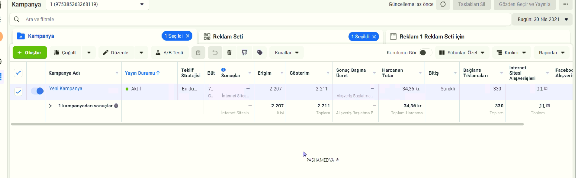Open the campaign account dropdown 1 (975385263268119)

97,4
